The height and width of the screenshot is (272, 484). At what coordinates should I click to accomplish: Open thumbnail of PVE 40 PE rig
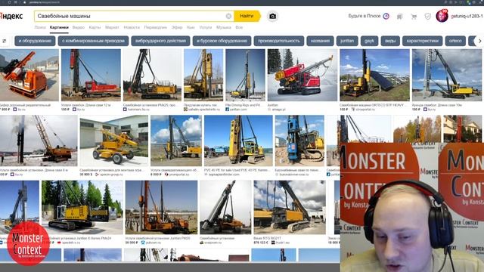click(238, 141)
